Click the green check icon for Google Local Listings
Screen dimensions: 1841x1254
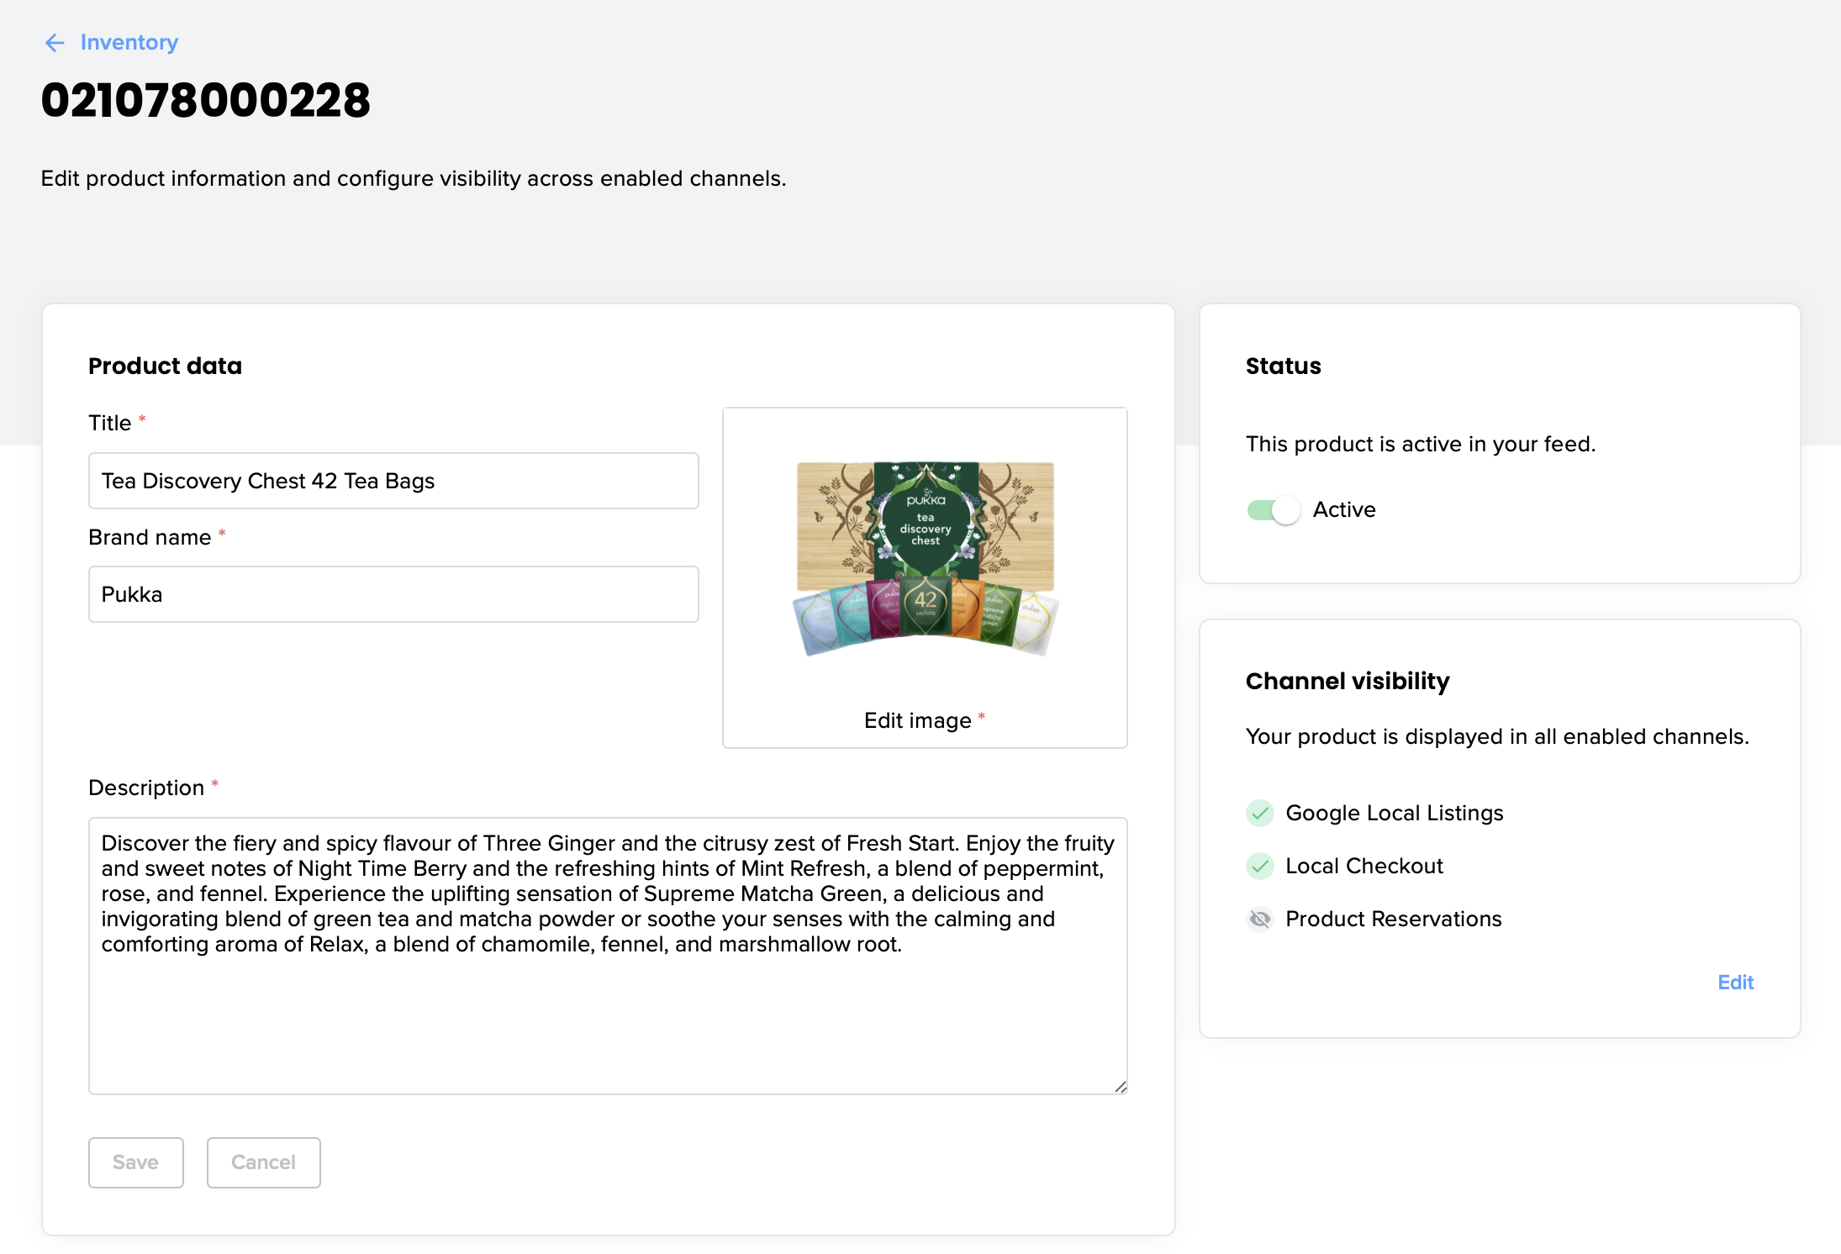[x=1259, y=814]
